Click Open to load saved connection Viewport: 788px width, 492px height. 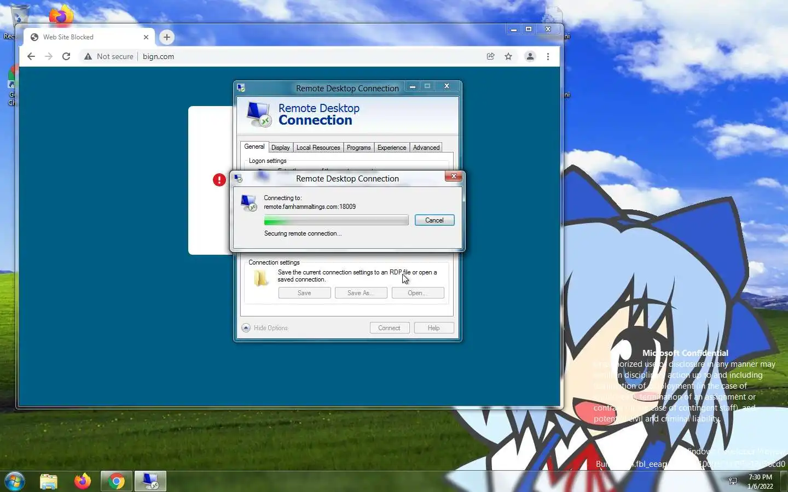click(418, 293)
